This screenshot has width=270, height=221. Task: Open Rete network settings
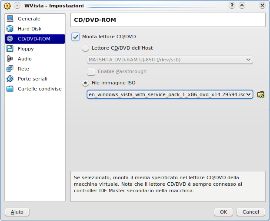pos(35,69)
